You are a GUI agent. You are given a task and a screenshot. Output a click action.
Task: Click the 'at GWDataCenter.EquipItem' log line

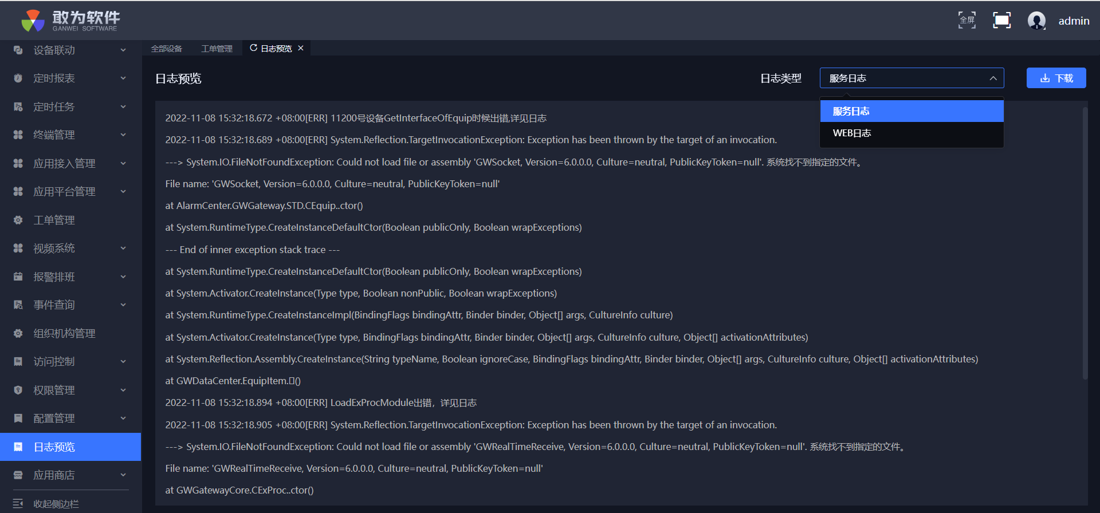[233, 381]
